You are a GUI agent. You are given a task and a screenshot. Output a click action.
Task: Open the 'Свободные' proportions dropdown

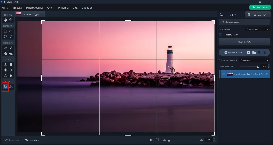click(x=257, y=29)
